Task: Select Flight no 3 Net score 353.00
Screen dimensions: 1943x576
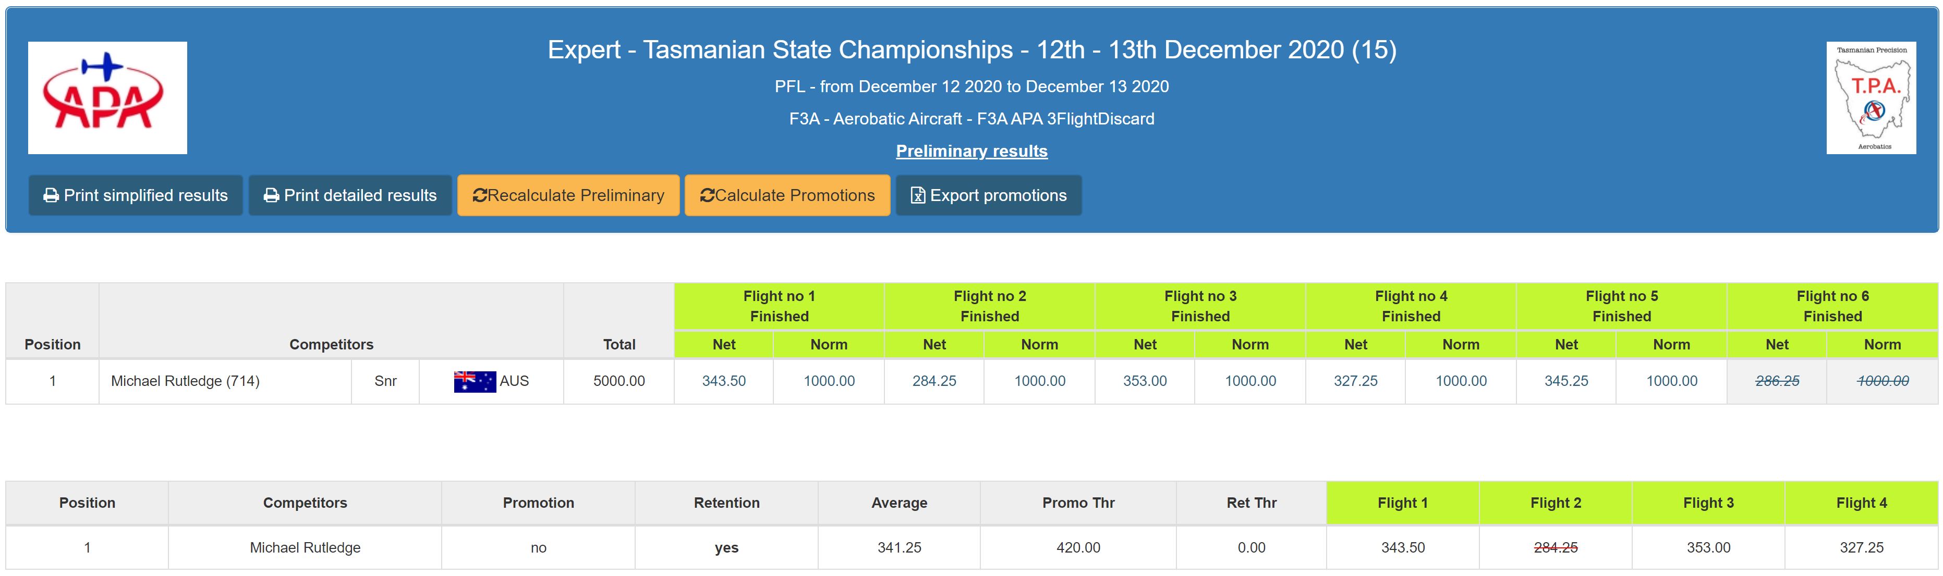Action: tap(1145, 381)
